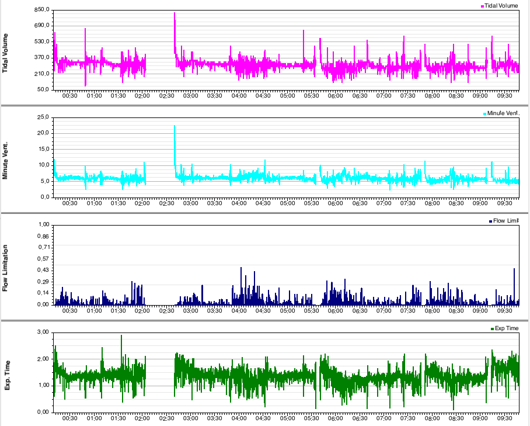Click the green Exp Time legend swatch
530x426 pixels.
point(492,329)
